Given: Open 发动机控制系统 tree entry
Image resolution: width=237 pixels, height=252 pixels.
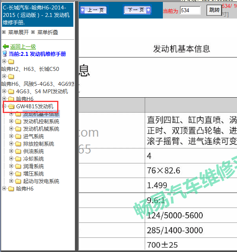Looking at the screenshot, I should click(x=41, y=121).
